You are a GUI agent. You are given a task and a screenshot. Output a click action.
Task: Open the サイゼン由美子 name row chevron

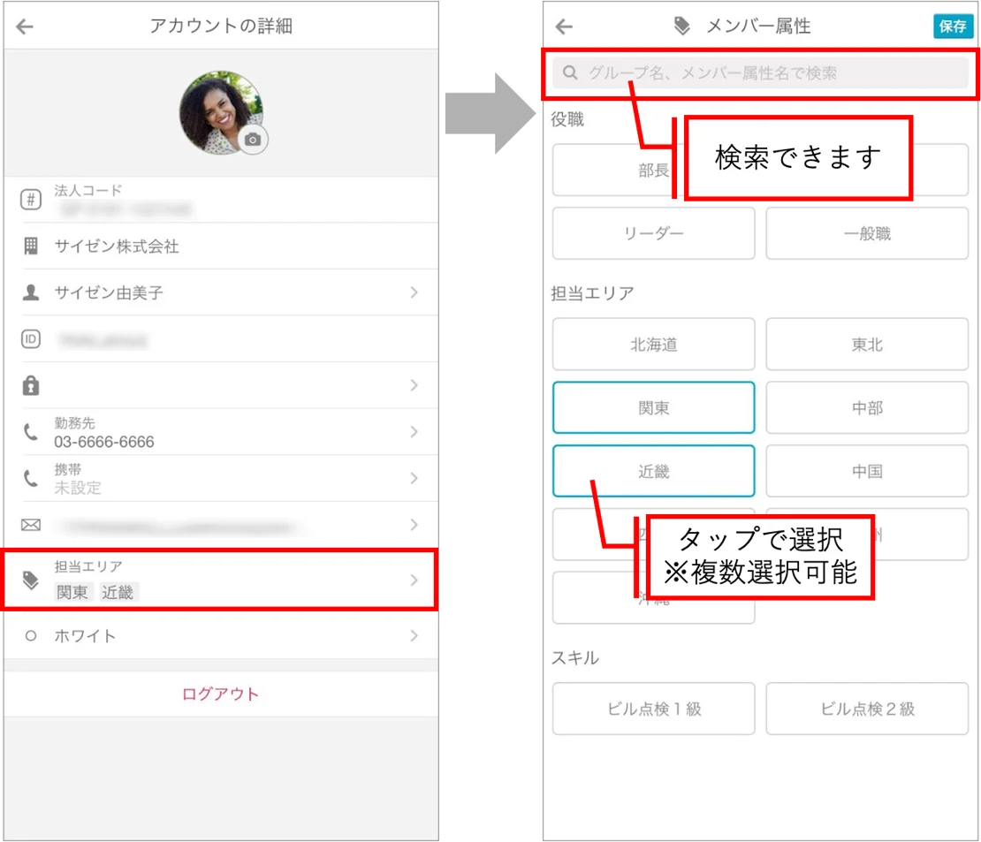(414, 292)
